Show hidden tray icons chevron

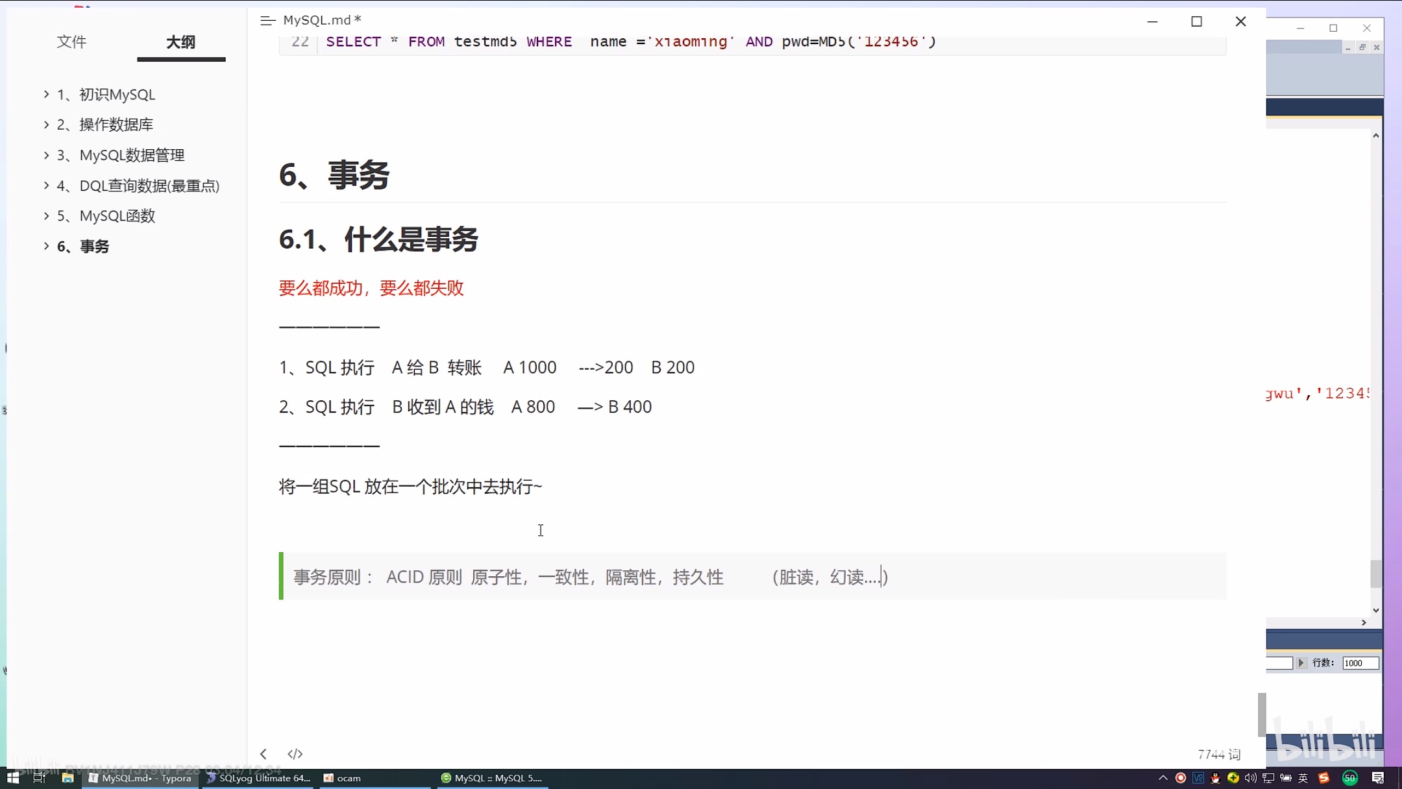coord(1162,778)
